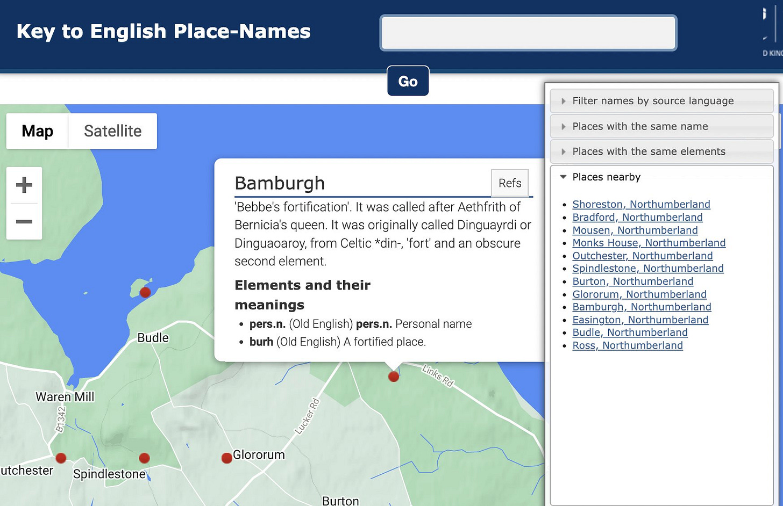Open Monks House, Northumberland link
The width and height of the screenshot is (783, 506).
tap(649, 243)
